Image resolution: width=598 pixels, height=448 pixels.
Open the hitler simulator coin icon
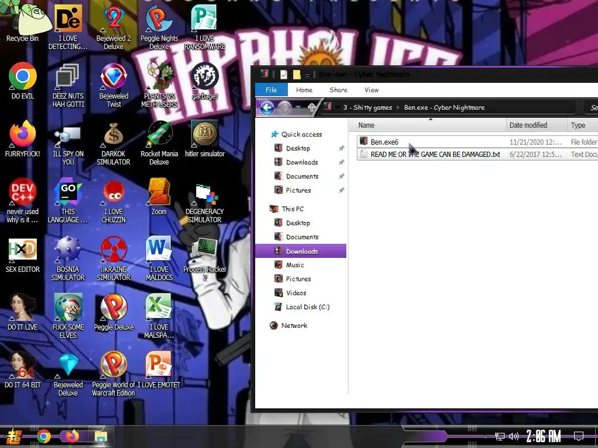tap(205, 139)
